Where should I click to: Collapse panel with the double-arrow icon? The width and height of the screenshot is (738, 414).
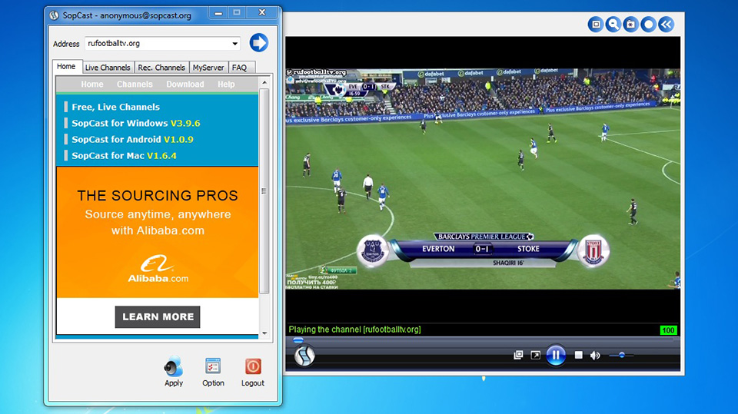pyautogui.click(x=666, y=25)
